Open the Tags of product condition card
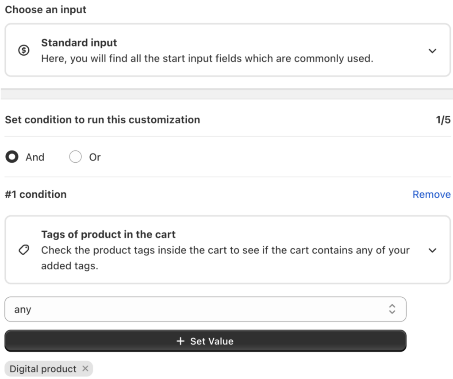The image size is (453, 379). point(228,250)
